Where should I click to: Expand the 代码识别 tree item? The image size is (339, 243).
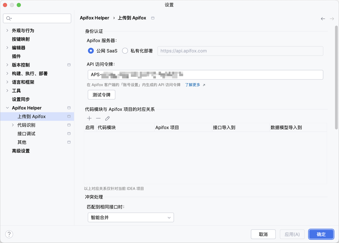pos(13,125)
